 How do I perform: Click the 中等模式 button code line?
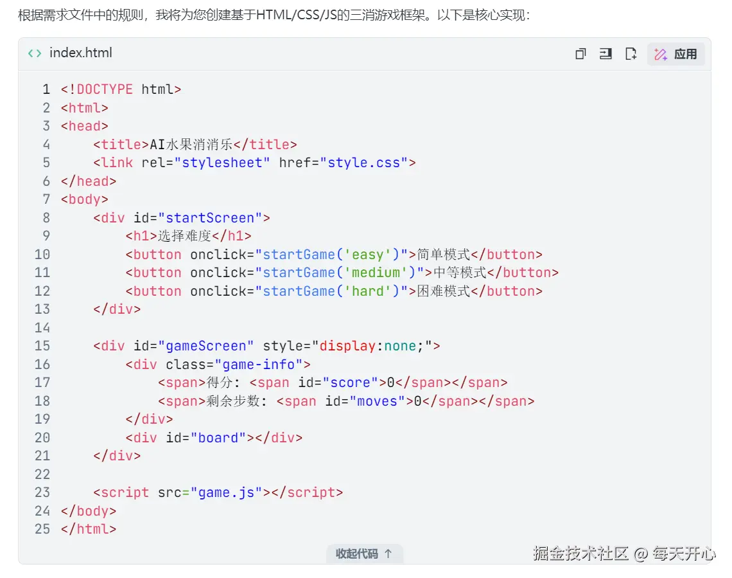click(342, 273)
